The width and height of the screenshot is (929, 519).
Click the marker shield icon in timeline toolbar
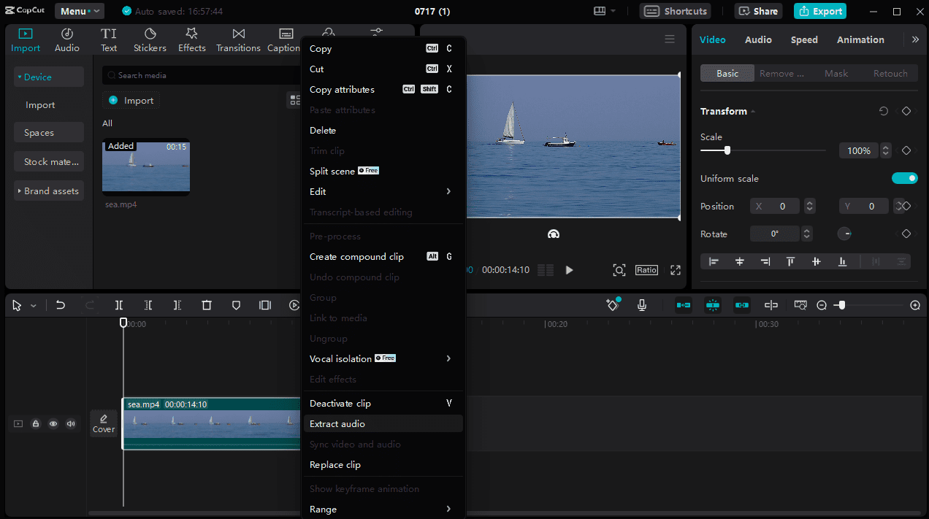click(x=236, y=305)
